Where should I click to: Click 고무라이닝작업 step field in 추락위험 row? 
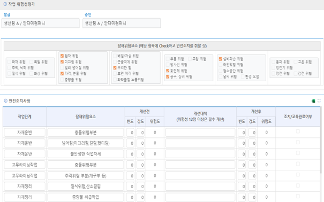coord(25,176)
